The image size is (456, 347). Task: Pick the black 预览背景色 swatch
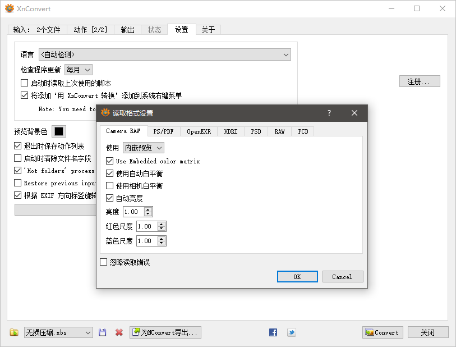click(x=59, y=131)
